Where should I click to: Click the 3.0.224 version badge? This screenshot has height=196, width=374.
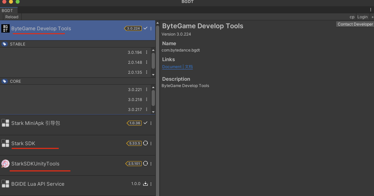pos(133,28)
